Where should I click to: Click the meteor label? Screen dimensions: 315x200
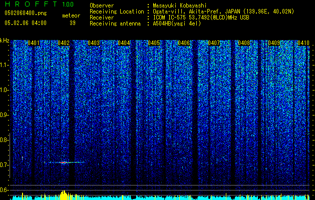pyautogui.click(x=71, y=15)
